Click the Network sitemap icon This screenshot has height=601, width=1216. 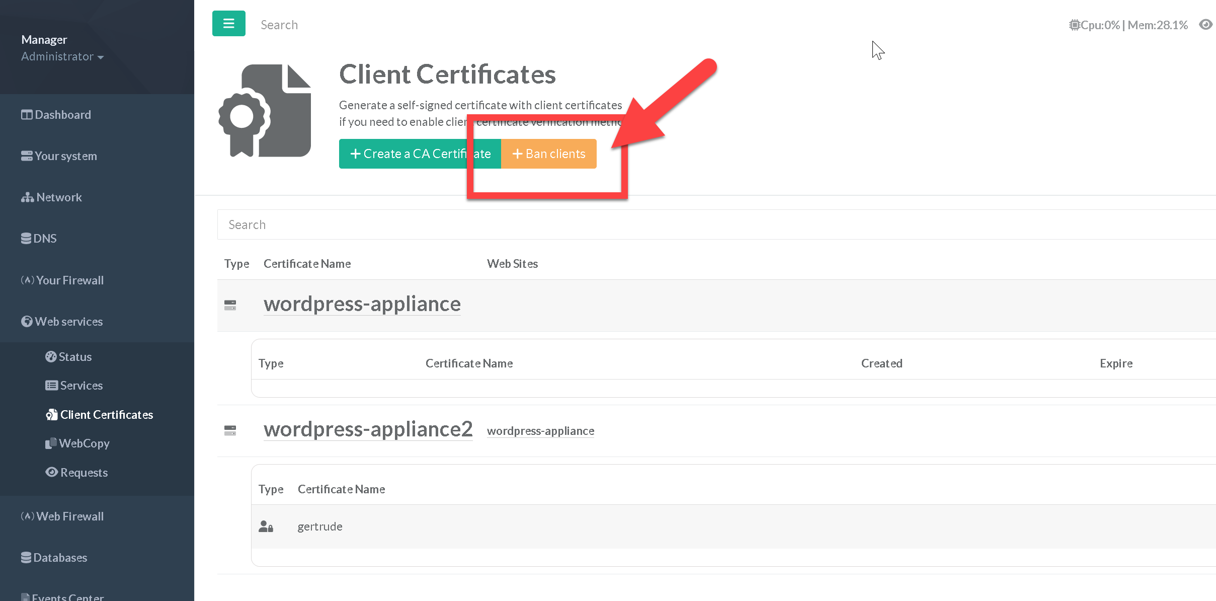(x=27, y=197)
